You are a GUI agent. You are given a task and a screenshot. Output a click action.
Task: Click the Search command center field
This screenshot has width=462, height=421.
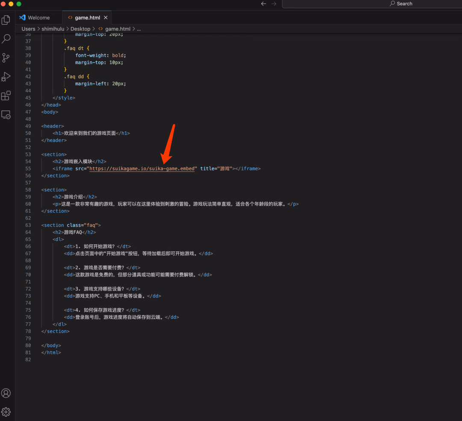coord(372,4)
